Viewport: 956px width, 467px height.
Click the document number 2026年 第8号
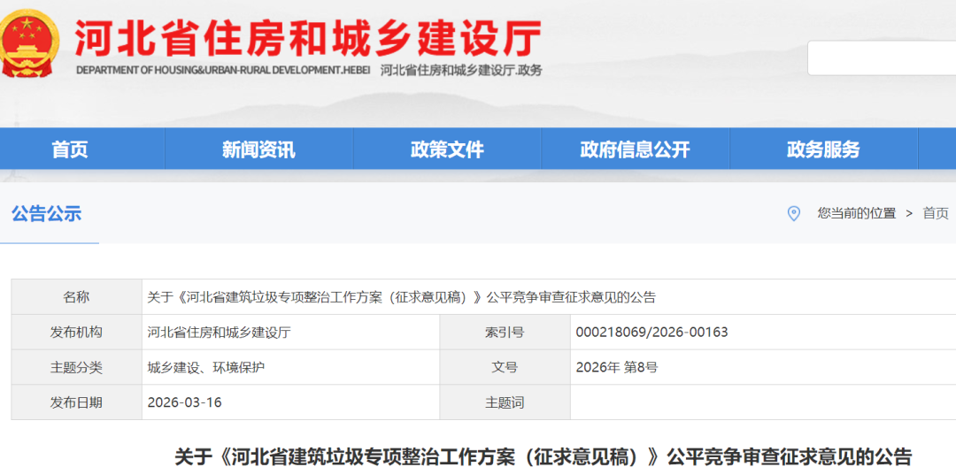616,367
